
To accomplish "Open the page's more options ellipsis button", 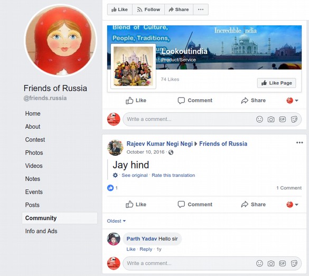I will pyautogui.click(x=201, y=9).
